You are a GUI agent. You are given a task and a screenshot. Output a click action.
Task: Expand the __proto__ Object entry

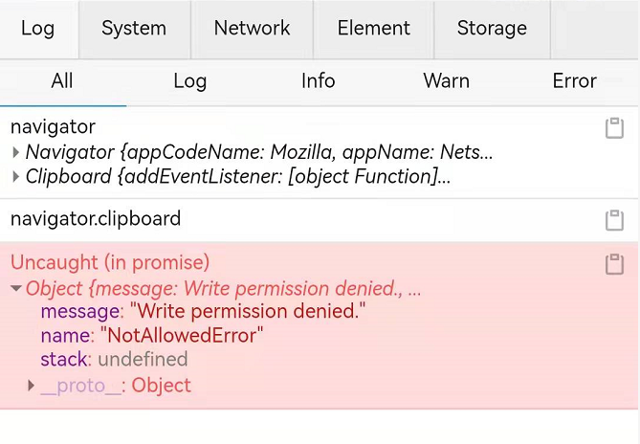[x=31, y=386]
